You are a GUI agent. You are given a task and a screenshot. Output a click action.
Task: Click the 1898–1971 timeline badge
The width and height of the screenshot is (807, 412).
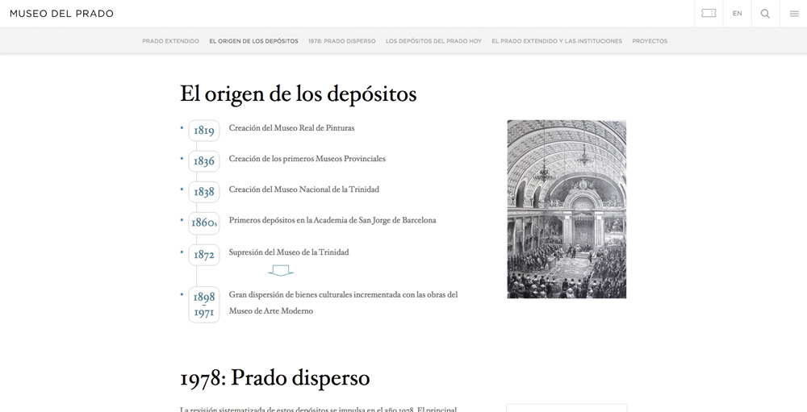pyautogui.click(x=204, y=305)
